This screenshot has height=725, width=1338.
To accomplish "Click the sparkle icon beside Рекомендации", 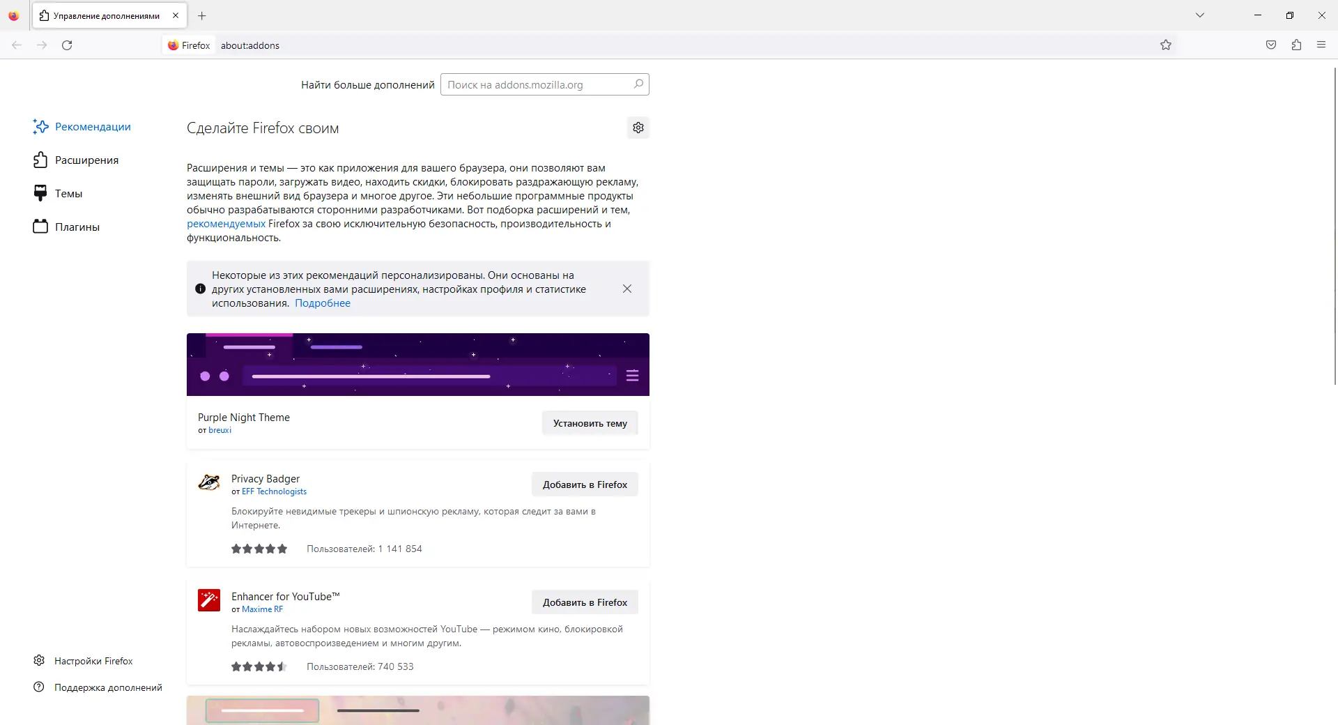I will click(40, 127).
